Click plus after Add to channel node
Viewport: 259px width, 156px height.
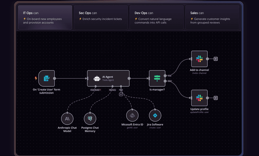(x=216, y=59)
